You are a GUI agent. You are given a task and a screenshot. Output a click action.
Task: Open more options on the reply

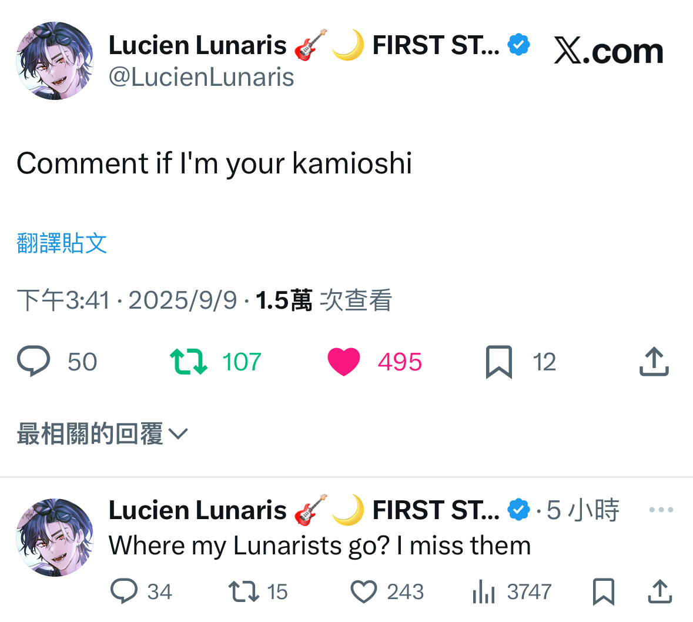point(661,510)
